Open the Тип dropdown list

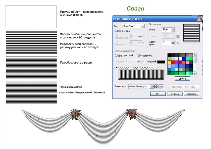143,26
